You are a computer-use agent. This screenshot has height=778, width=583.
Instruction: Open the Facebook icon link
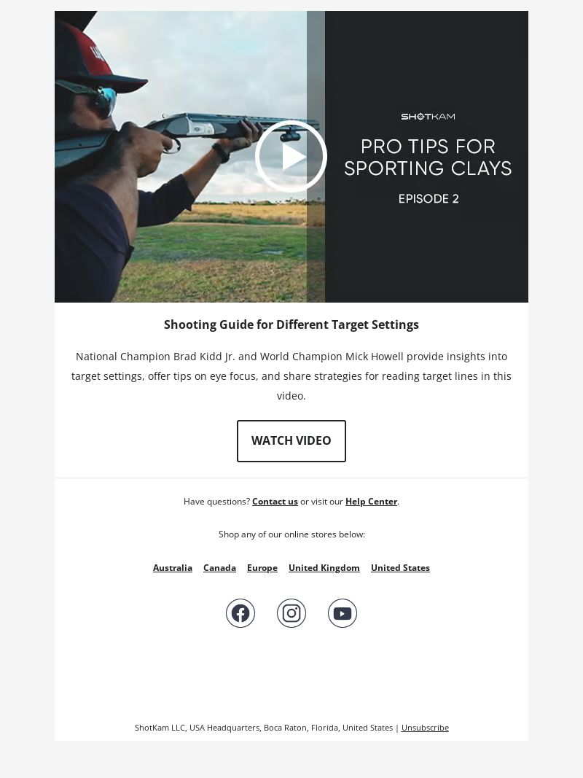coord(240,613)
